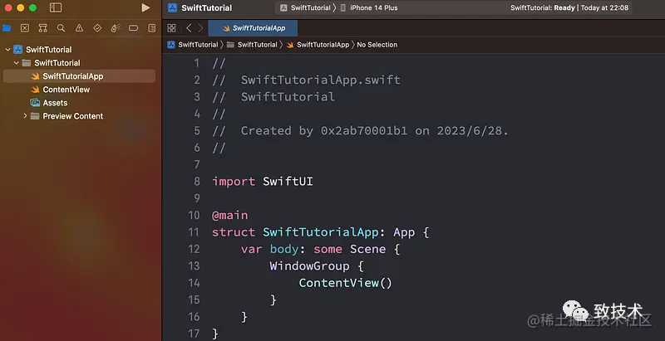Click the Scene type on line 12

click(x=367, y=249)
